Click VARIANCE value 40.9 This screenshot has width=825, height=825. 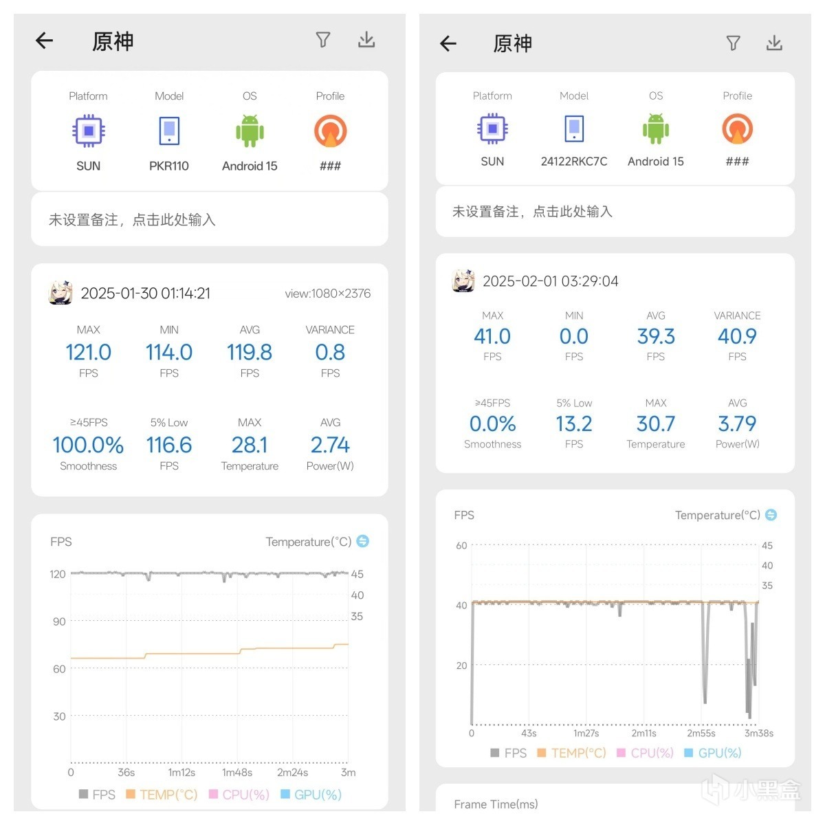[738, 336]
